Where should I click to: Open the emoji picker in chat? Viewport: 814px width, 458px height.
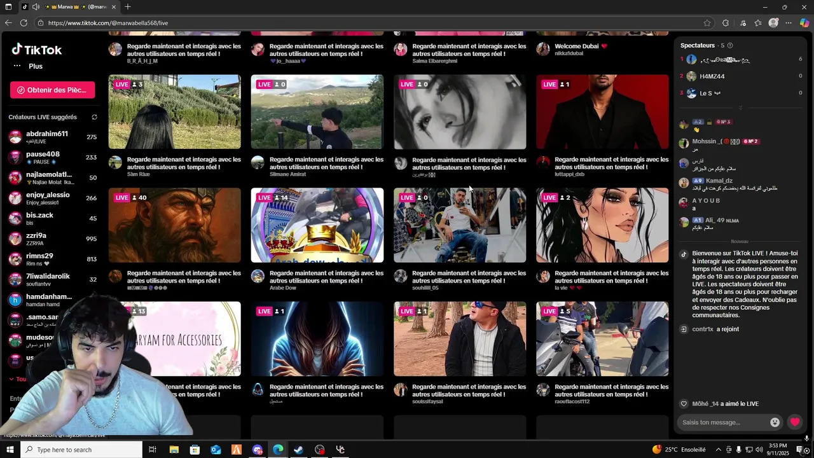(x=775, y=422)
